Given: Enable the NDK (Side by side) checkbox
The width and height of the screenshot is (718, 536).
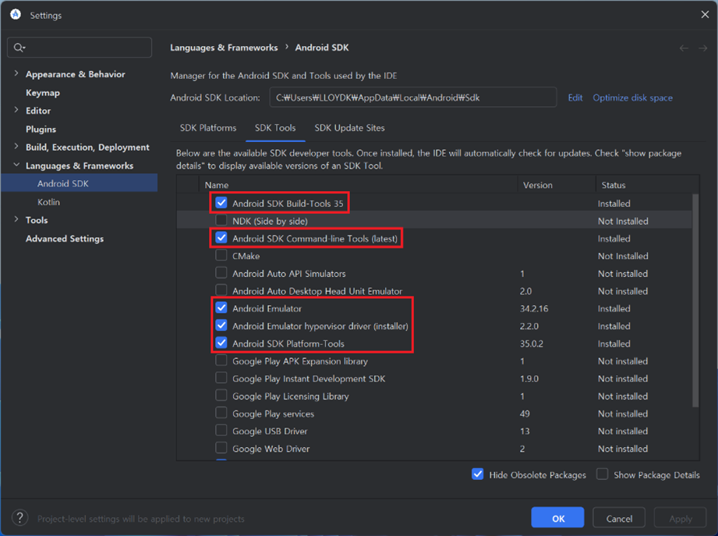Looking at the screenshot, I should (221, 221).
